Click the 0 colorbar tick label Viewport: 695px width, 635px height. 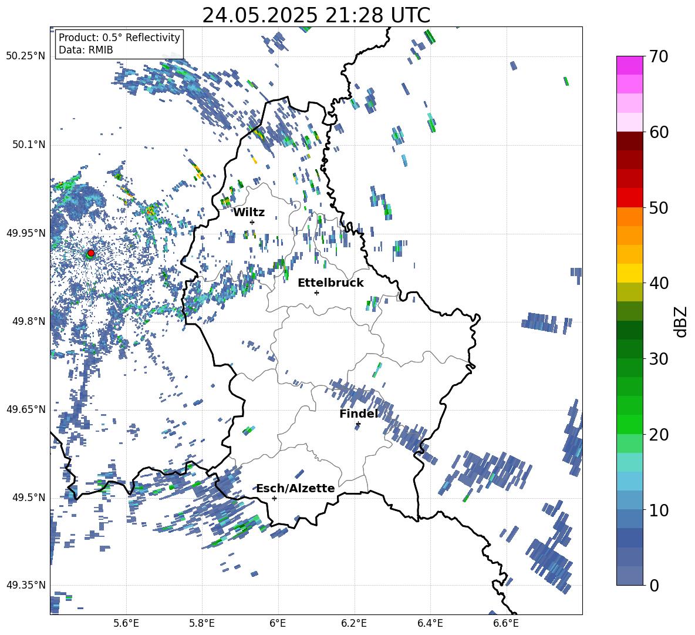tap(654, 585)
